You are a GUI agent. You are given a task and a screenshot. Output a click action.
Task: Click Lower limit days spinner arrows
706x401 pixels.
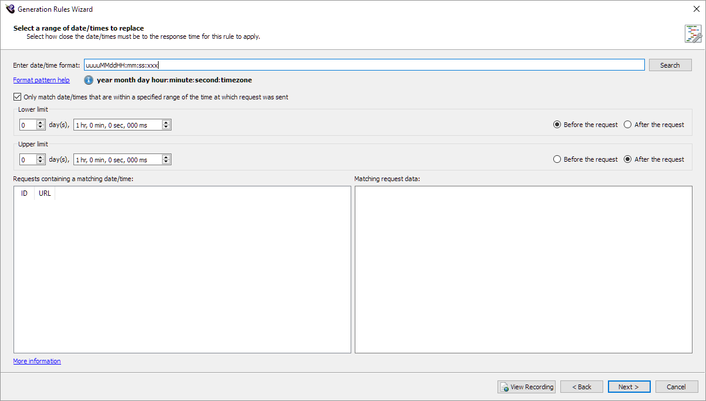pyautogui.click(x=41, y=125)
